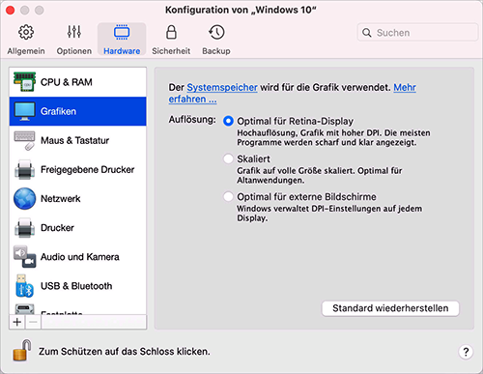Click the Grafiken monitor icon
483x374 pixels.
(24, 111)
